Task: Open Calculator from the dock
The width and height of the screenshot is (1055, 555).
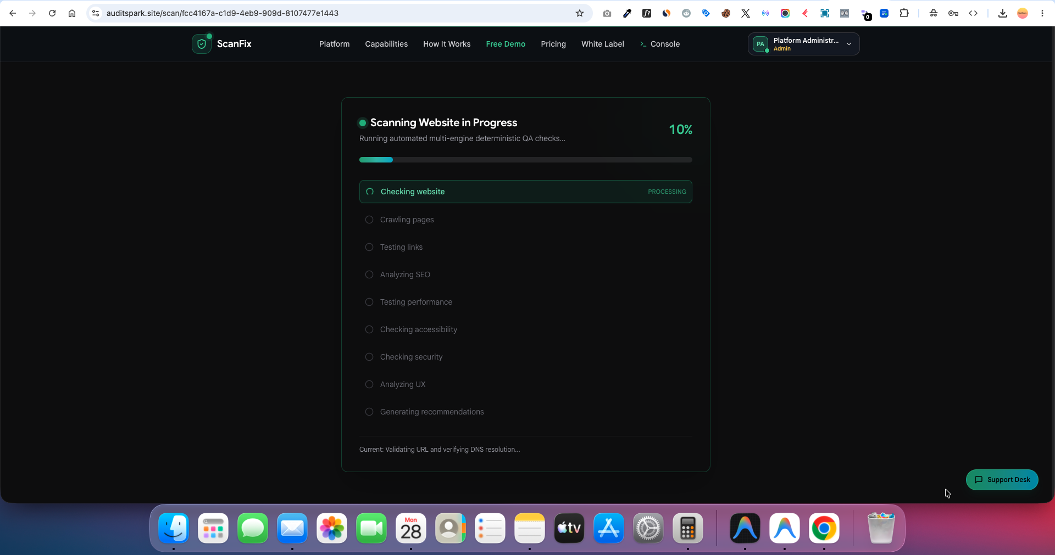Action: (x=688, y=529)
